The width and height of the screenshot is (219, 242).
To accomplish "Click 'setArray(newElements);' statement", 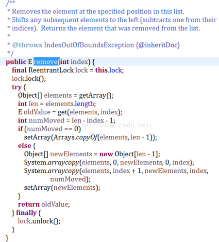I will [62, 188].
